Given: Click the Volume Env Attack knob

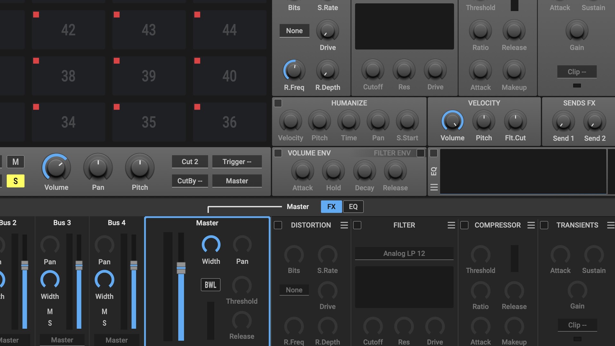Looking at the screenshot, I should (x=302, y=171).
